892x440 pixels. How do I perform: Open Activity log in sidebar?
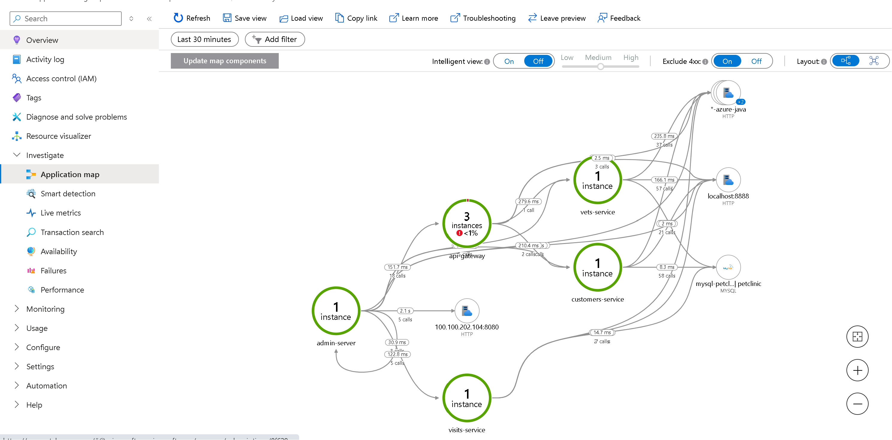79,59
